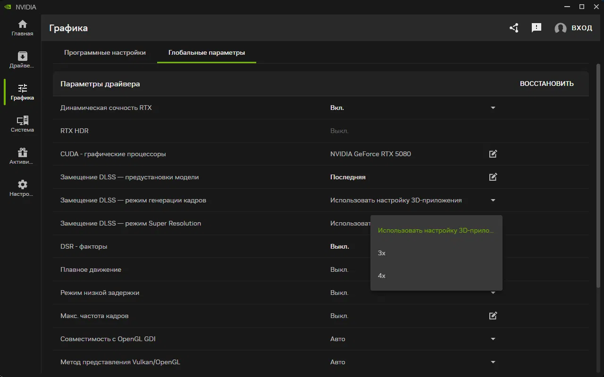Open Метод представления Vulkan/OpenGL dropdown
Image resolution: width=604 pixels, height=377 pixels.
click(493, 362)
